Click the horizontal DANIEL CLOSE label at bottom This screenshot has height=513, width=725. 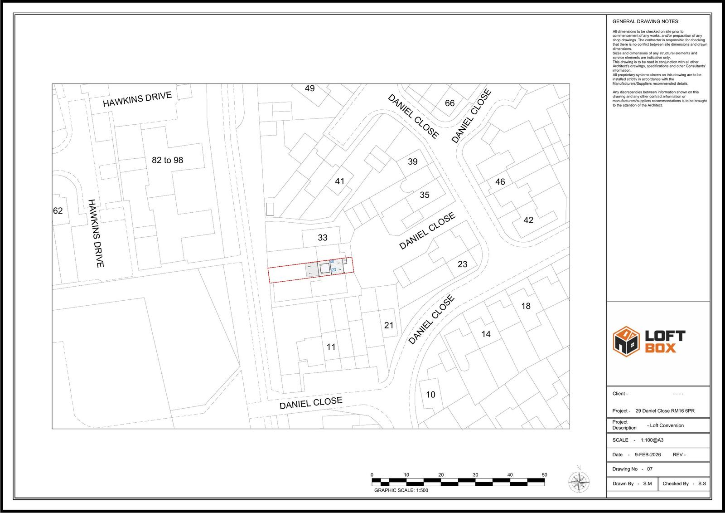click(x=310, y=403)
